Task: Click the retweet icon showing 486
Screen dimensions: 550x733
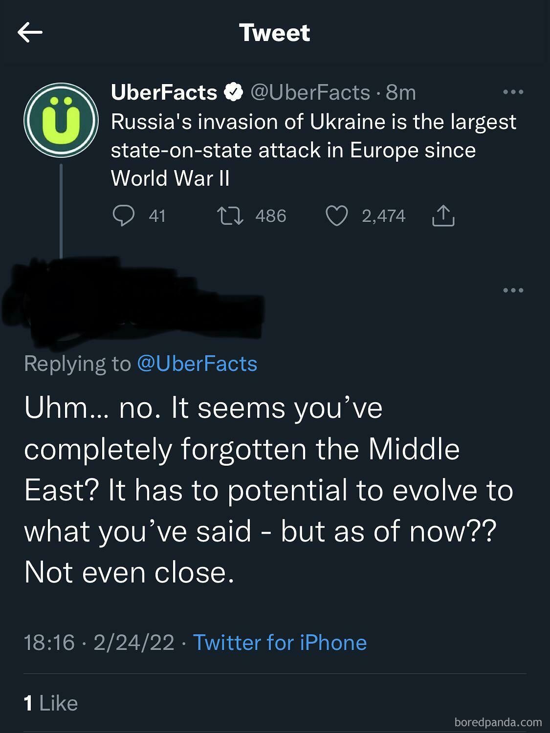Action: tap(232, 216)
